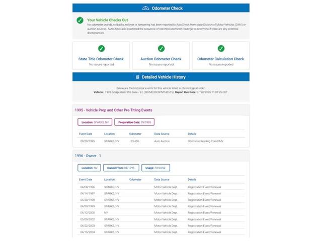Click the checkmark above Auction Odometer Check
The height and width of the screenshot is (241, 322).
pyautogui.click(x=161, y=49)
